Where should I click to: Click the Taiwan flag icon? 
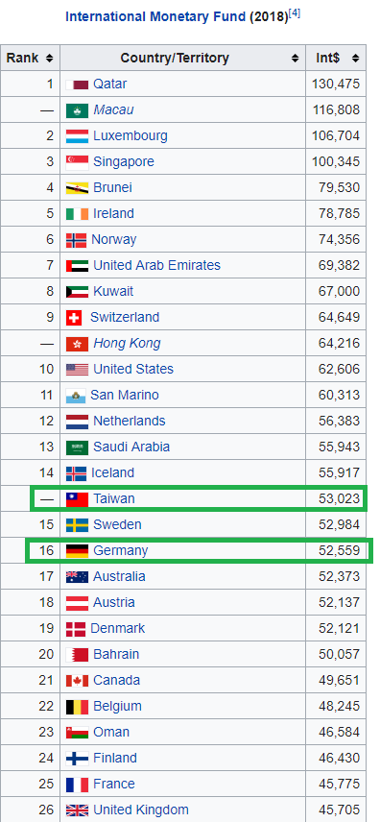click(x=77, y=499)
